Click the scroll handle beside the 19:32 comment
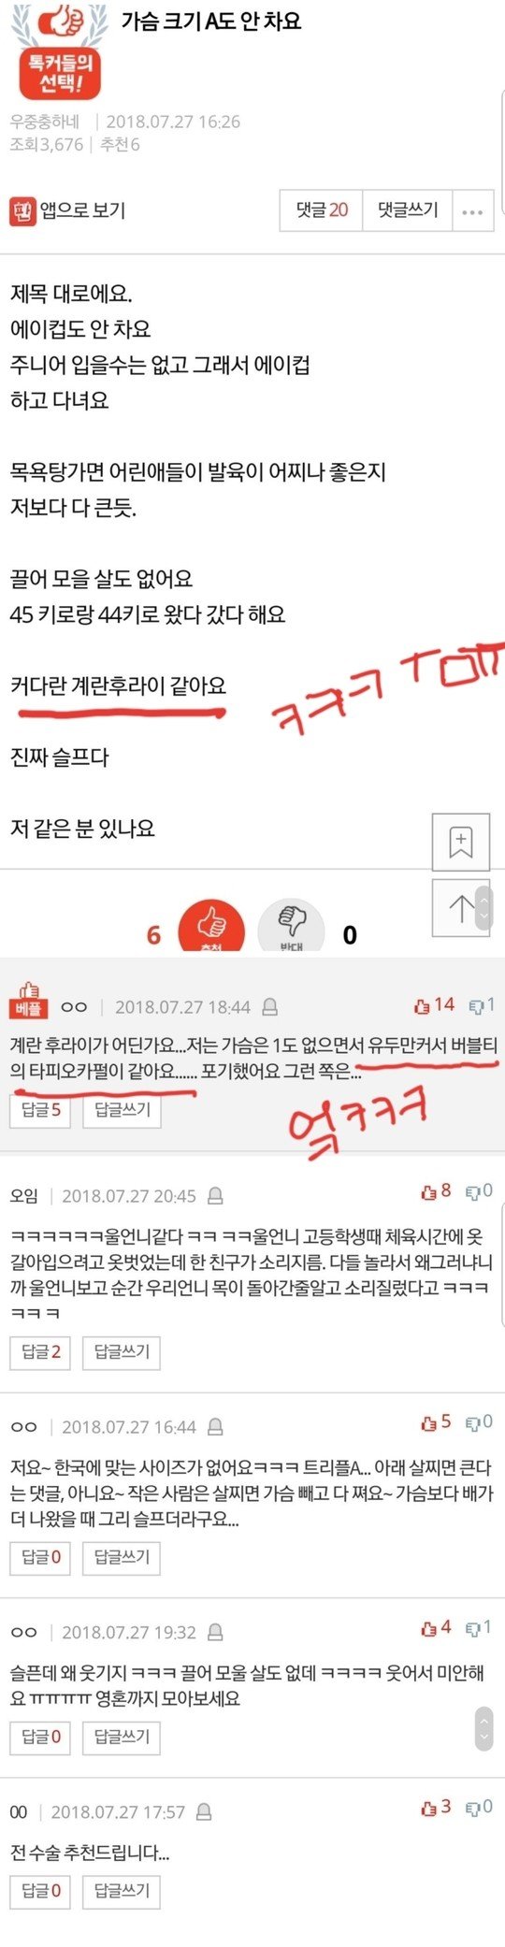 (x=483, y=1729)
